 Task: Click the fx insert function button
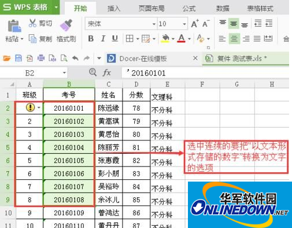click(x=107, y=73)
